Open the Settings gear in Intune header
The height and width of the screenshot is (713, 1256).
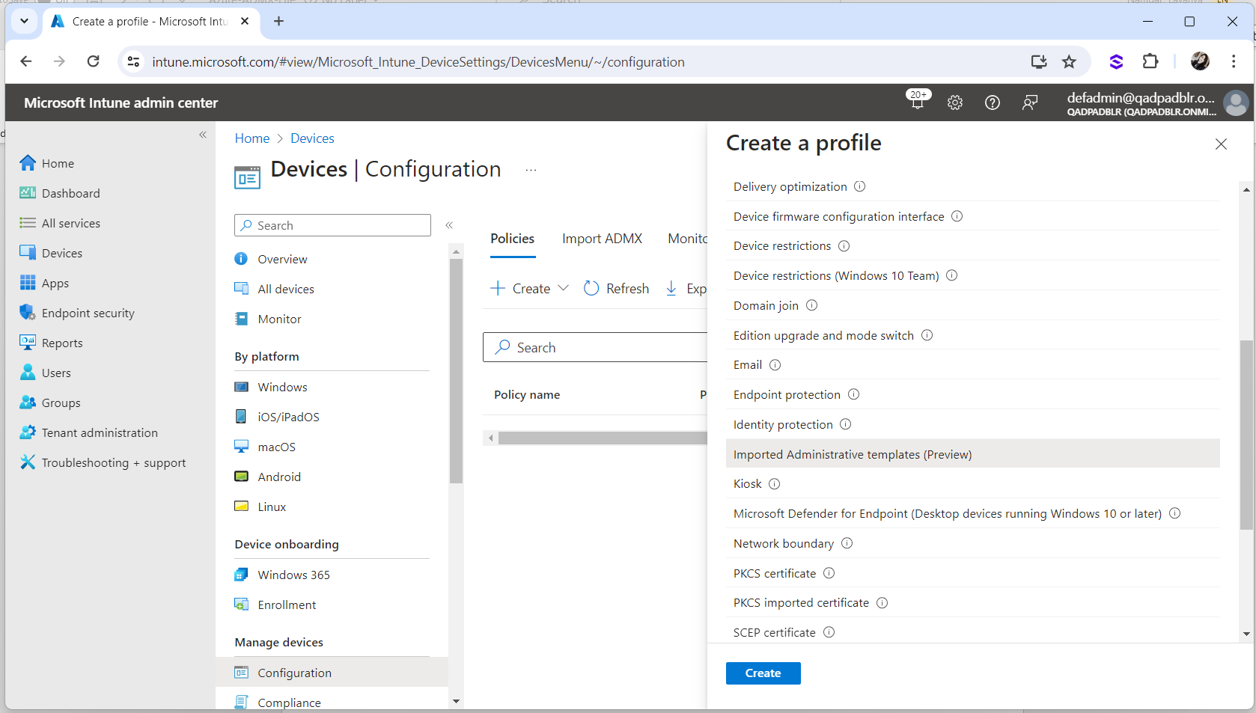click(955, 103)
